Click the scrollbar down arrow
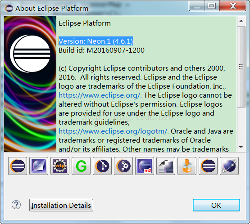Viewport: 250px width, 224px height. coord(241,147)
